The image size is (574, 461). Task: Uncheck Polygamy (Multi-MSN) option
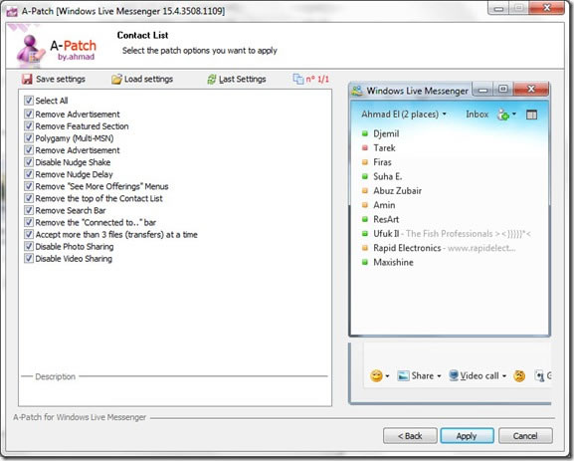29,138
